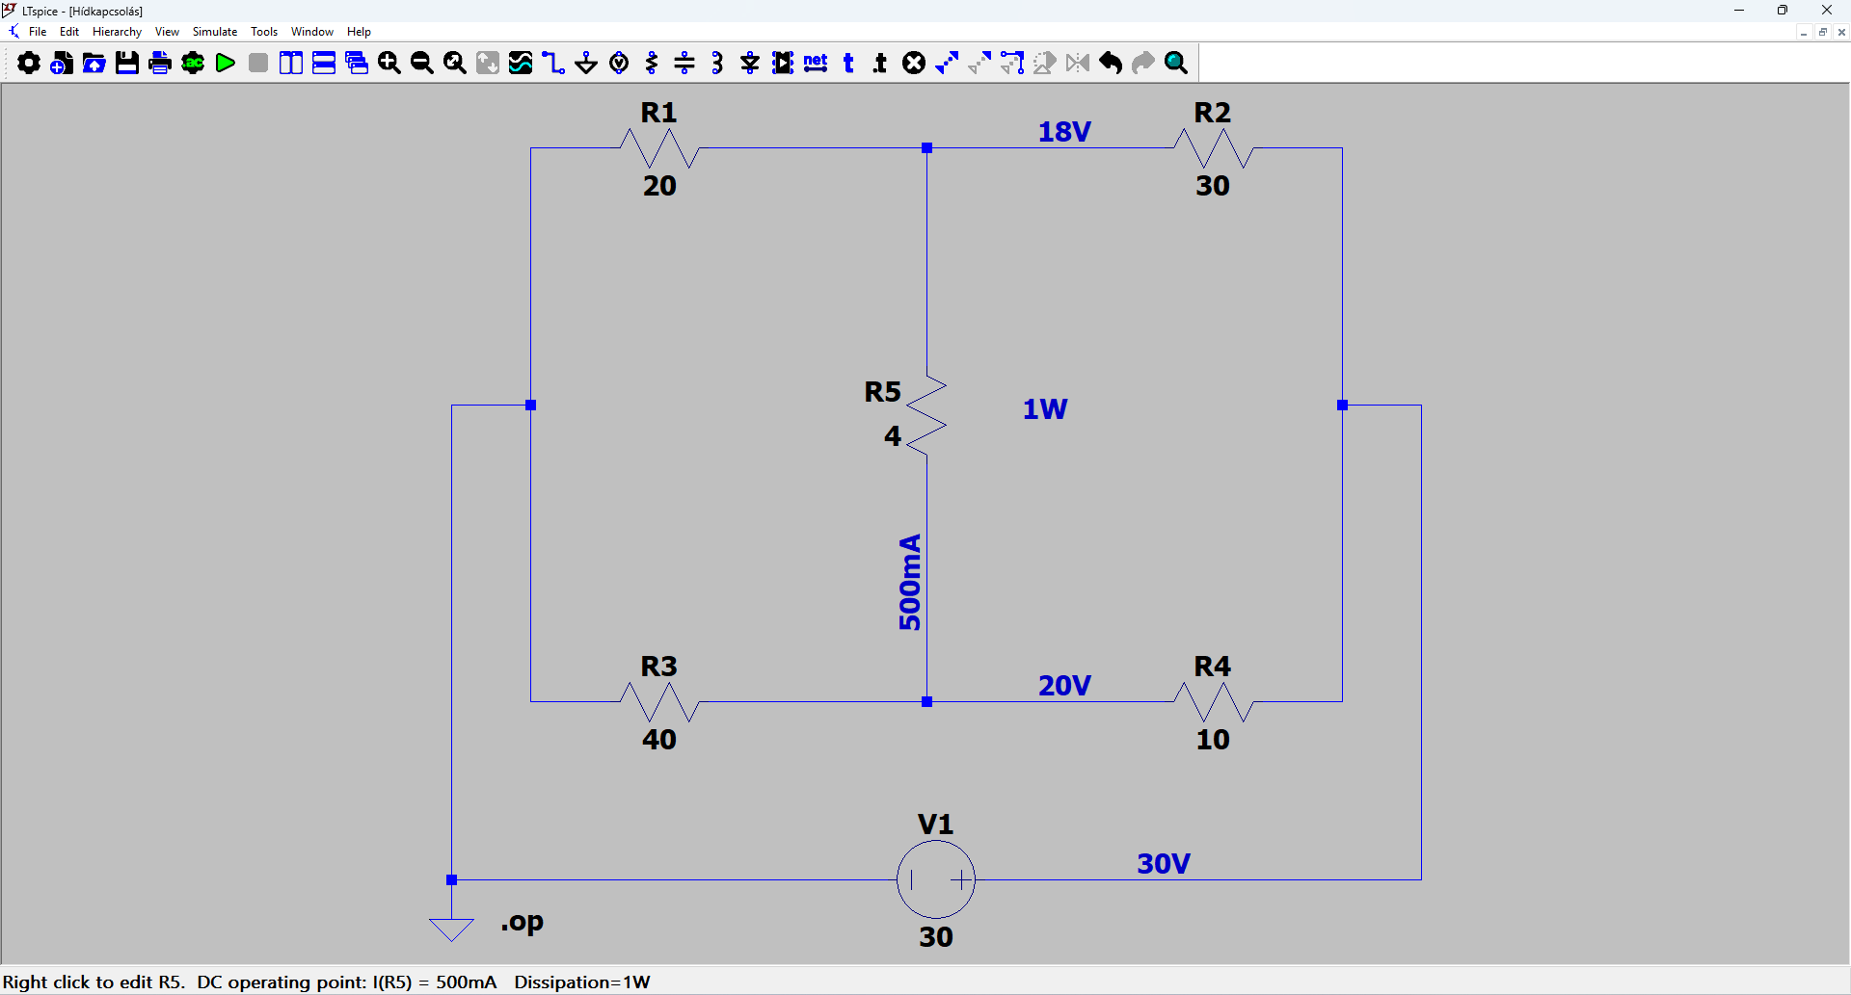
Task: Choose the Capacitor placement tool
Action: 684,64
